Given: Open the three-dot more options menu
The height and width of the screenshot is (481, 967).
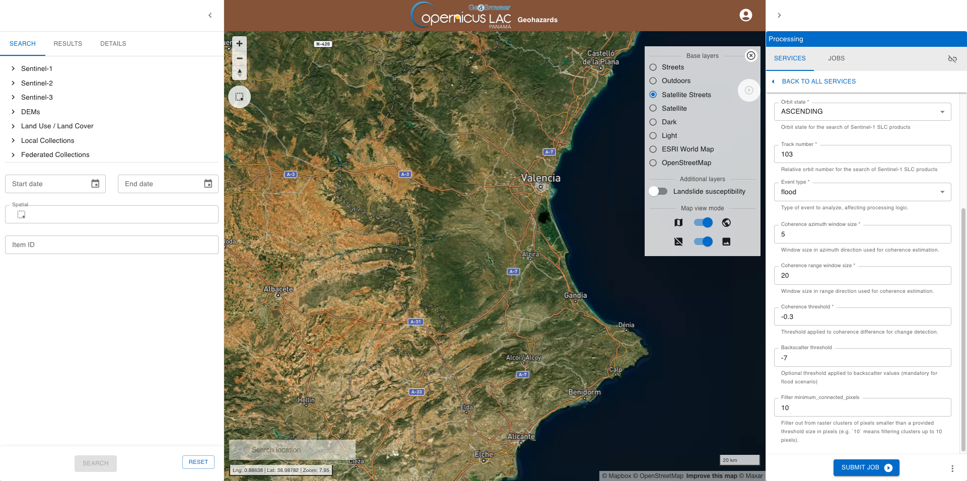Looking at the screenshot, I should tap(952, 468).
